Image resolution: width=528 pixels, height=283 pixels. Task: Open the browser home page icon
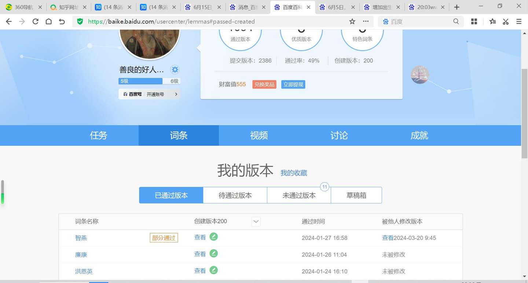(x=48, y=22)
